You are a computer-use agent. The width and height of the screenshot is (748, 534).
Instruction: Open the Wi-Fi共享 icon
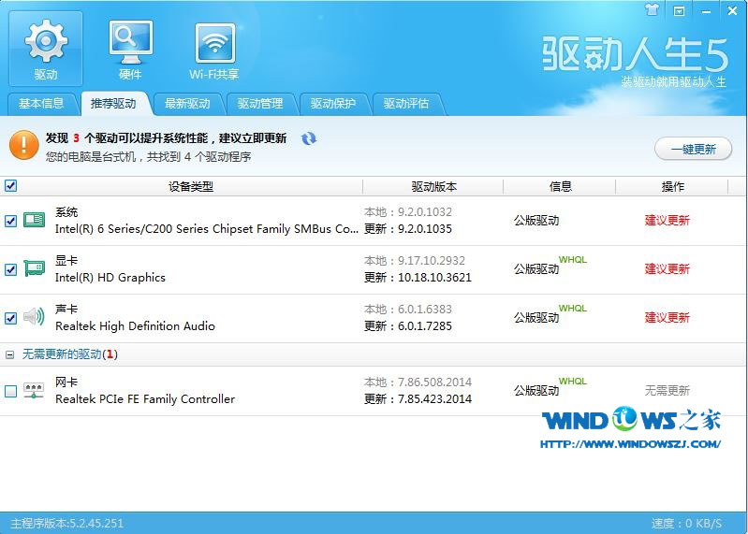(x=214, y=51)
